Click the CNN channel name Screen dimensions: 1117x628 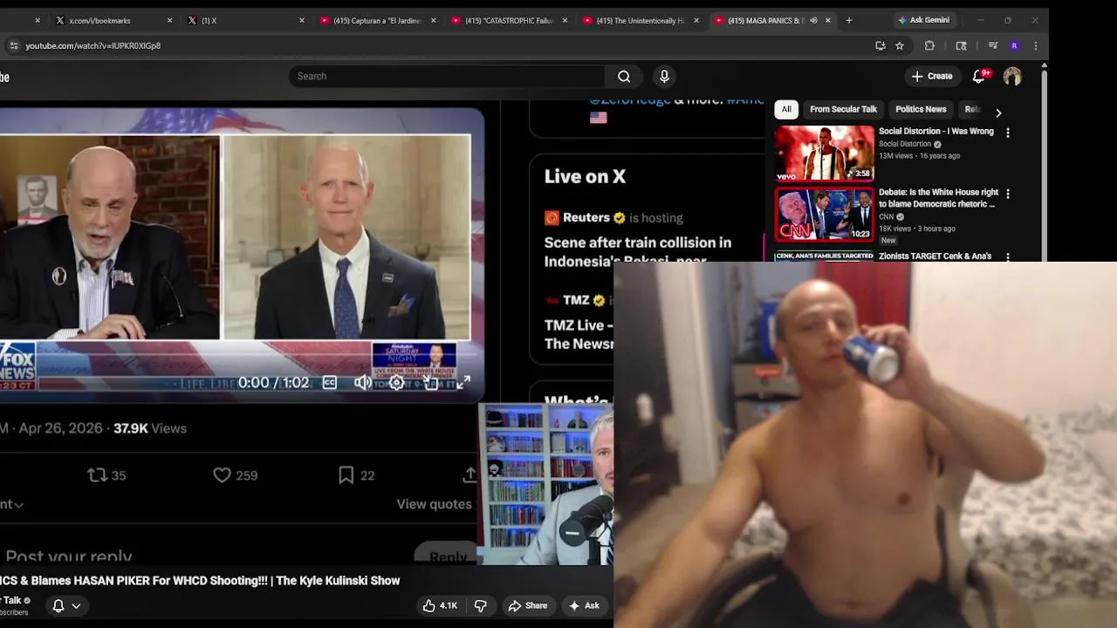[x=886, y=216]
